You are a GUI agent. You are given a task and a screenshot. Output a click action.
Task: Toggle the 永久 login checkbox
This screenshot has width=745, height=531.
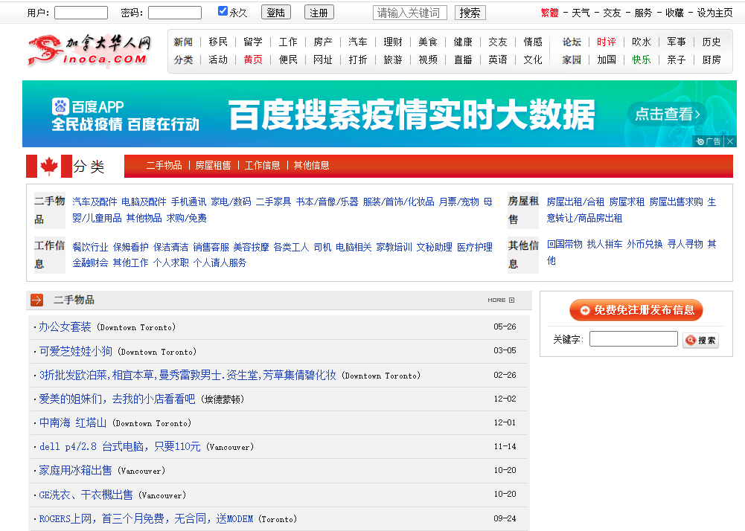pos(223,11)
